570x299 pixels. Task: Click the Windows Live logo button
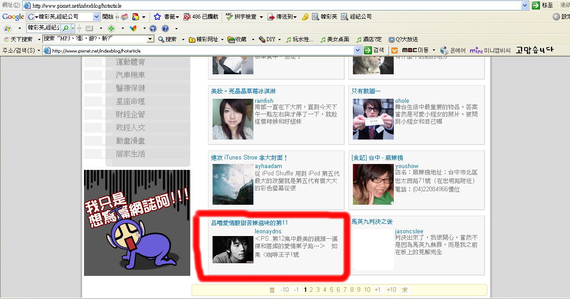coord(7,28)
